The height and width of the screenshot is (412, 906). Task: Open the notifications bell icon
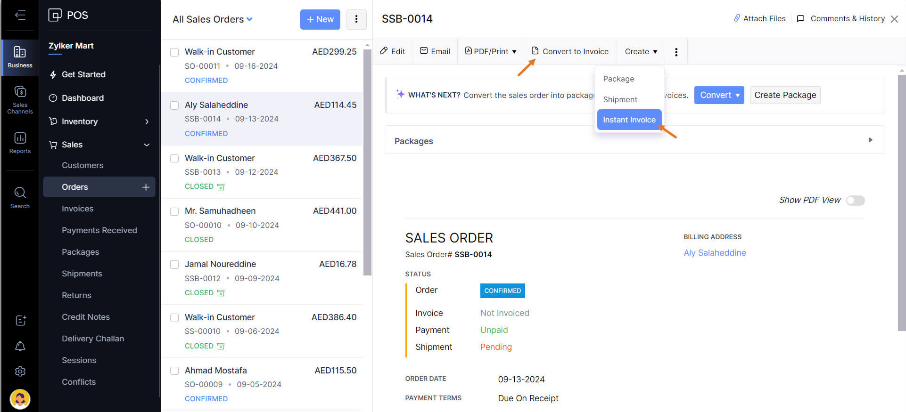click(20, 346)
